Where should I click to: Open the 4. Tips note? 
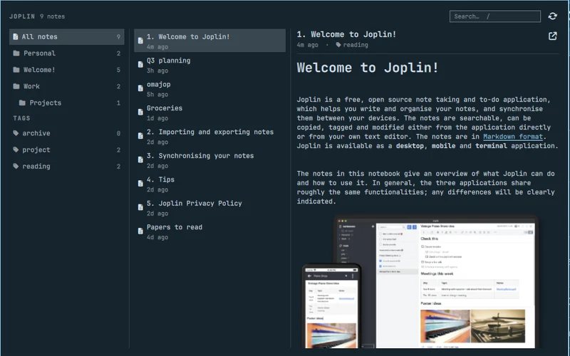click(209, 184)
